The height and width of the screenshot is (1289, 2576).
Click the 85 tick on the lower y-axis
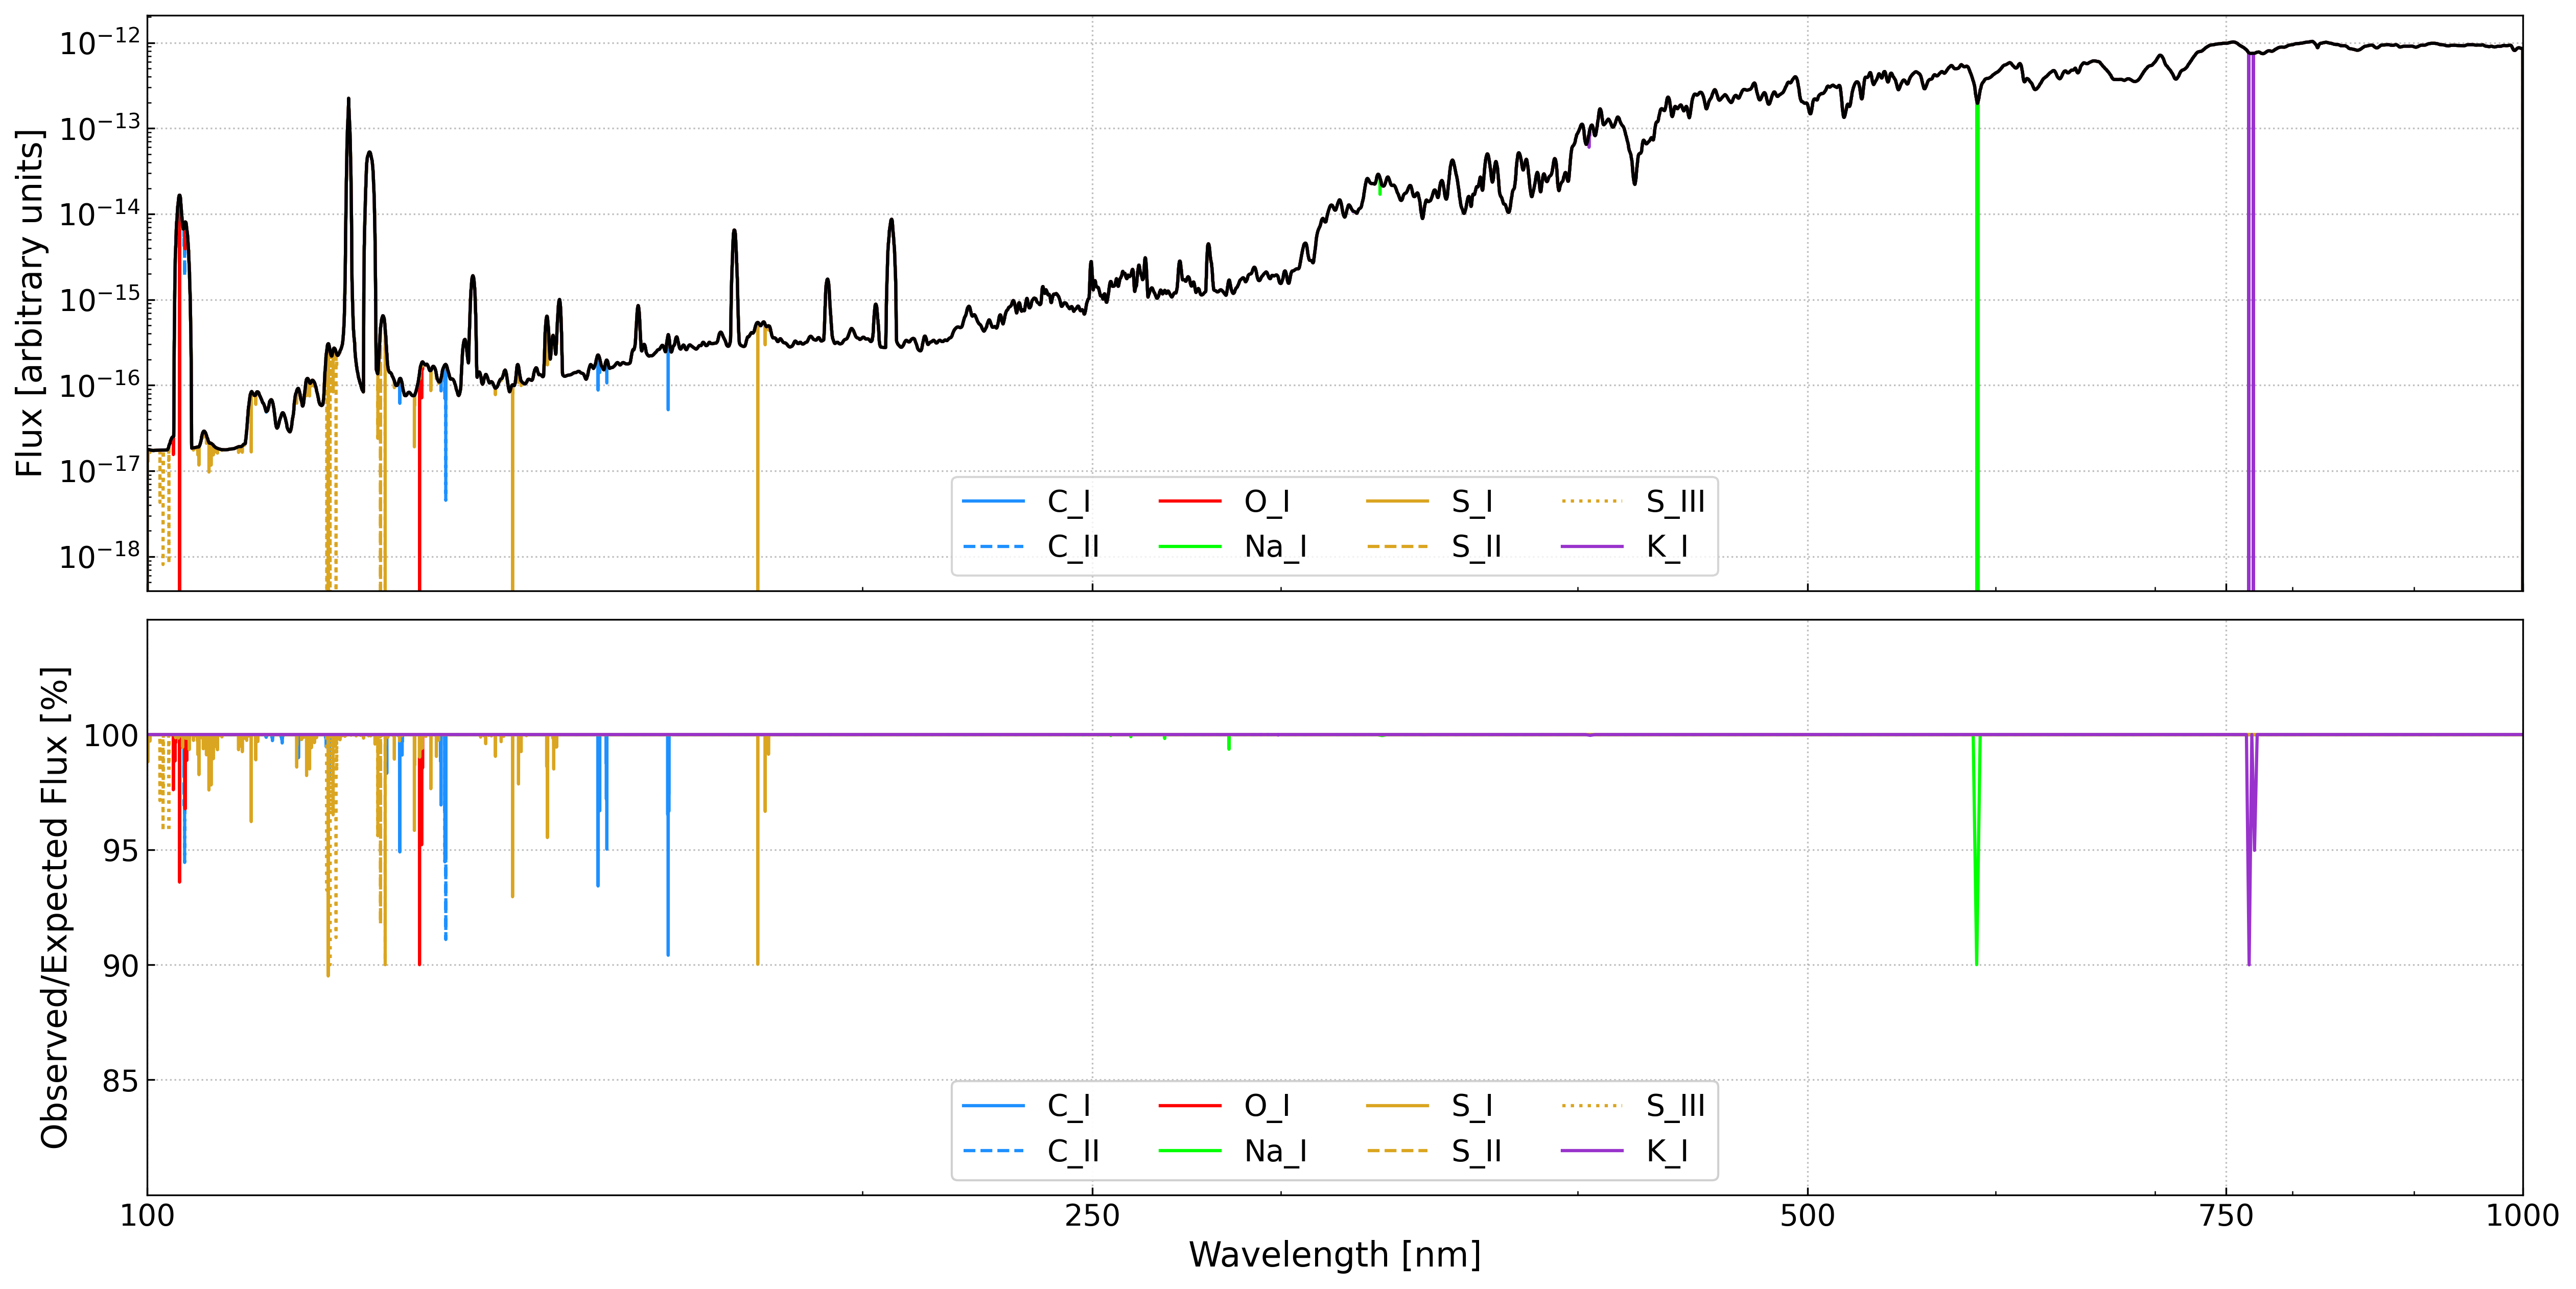click(x=120, y=1080)
